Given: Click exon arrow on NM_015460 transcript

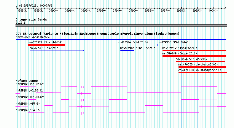Looking at the screenshot, I should tap(83, 106).
